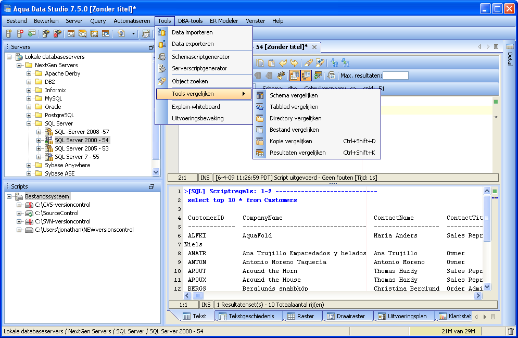Click the copy icon in editor toolbar
This screenshot has width=518, height=338.
260,63
